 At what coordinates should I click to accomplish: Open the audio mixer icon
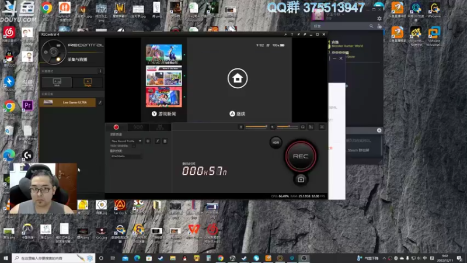[x=311, y=127]
